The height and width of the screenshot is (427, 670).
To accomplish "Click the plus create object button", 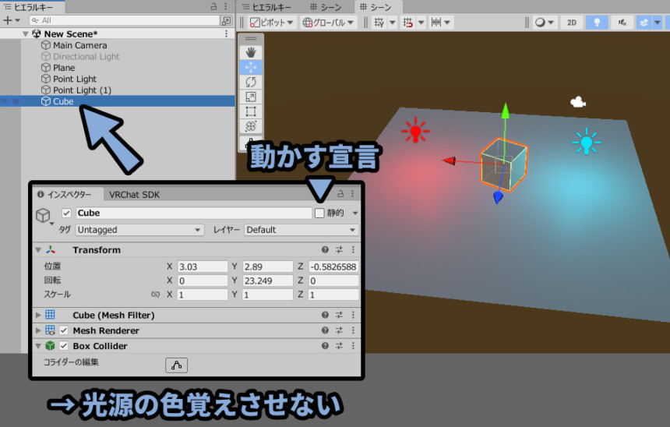I will click(12, 20).
